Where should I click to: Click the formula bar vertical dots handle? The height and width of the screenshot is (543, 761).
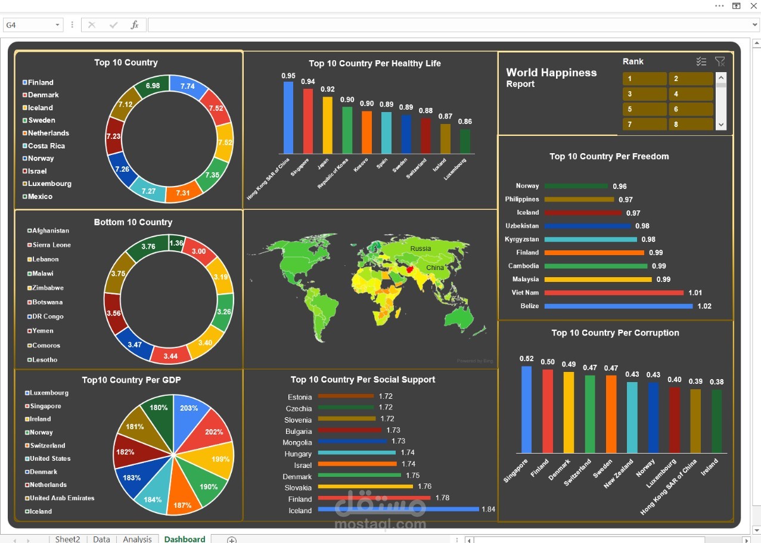coord(72,25)
